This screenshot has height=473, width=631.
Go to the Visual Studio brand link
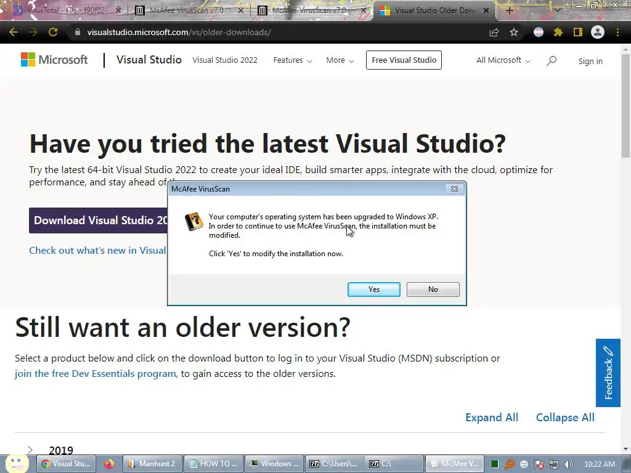[x=149, y=60]
